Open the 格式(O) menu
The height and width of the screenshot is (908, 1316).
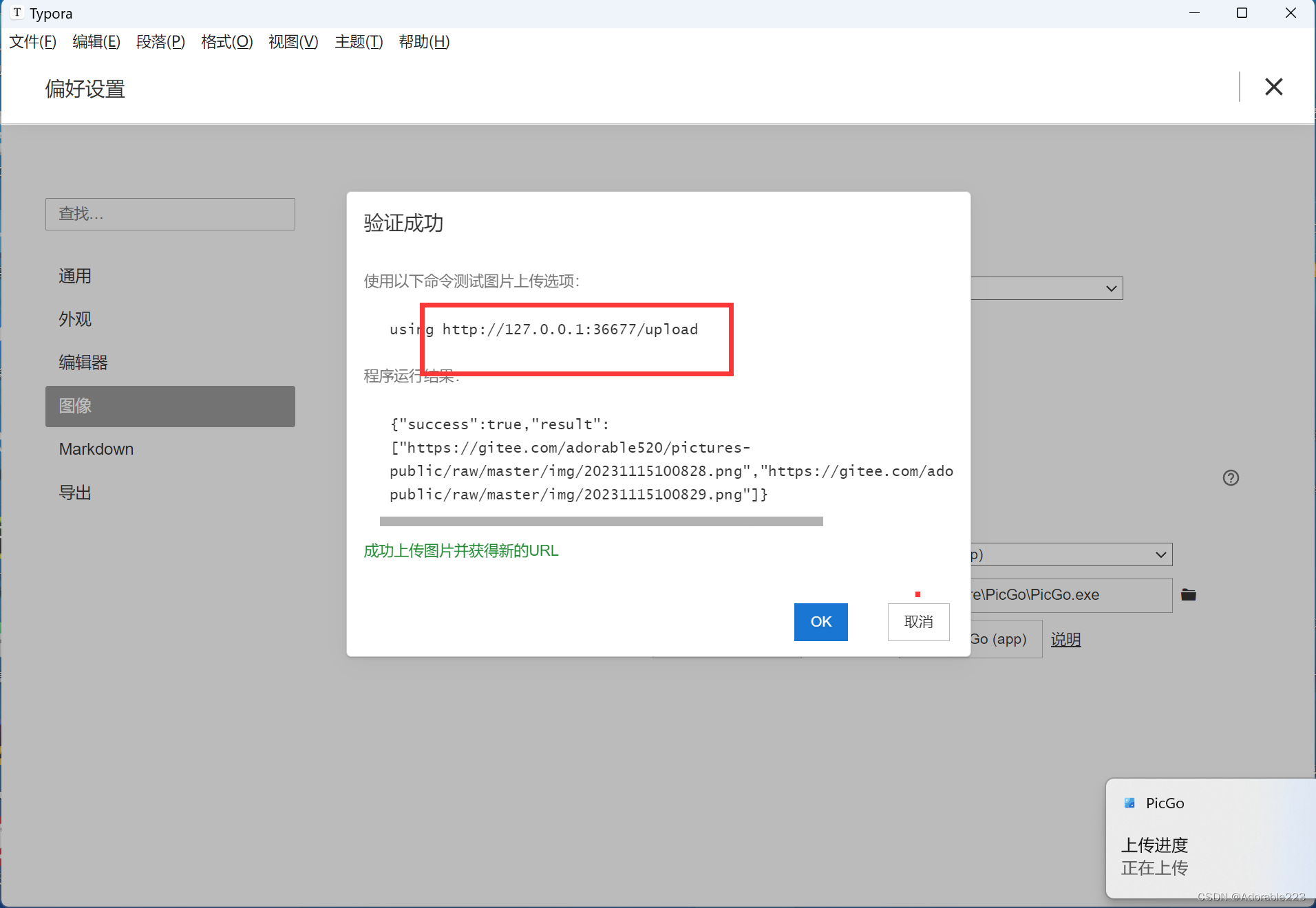coord(227,42)
